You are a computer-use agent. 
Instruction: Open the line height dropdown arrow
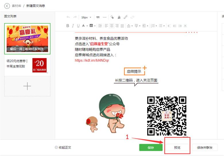click(x=147, y=26)
